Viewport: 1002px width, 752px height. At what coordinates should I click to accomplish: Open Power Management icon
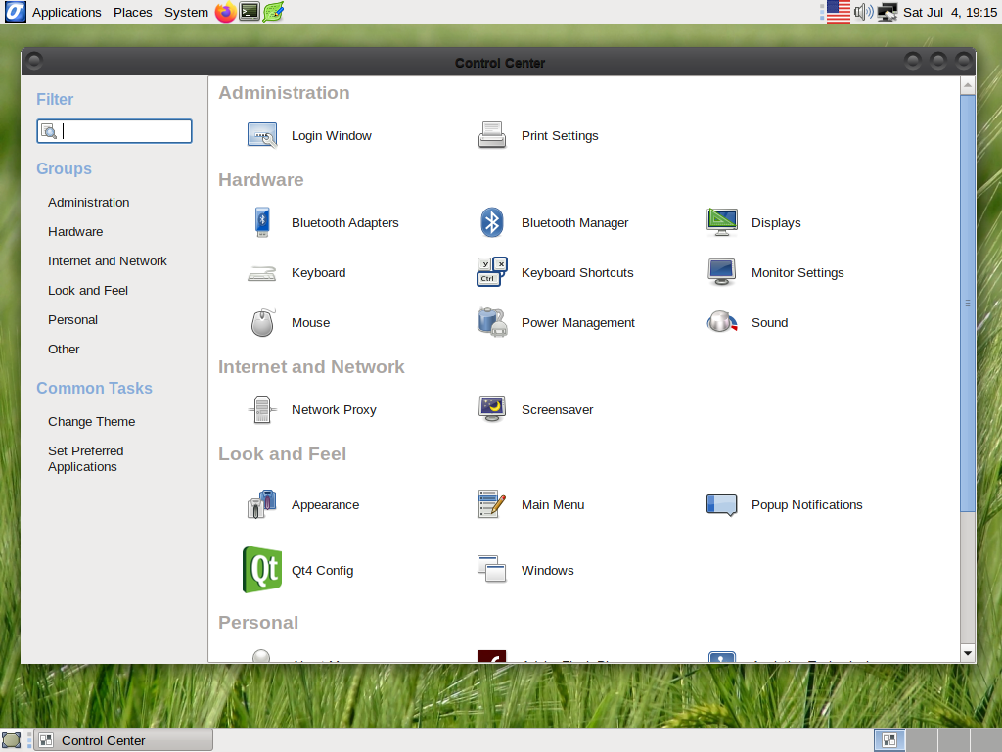[492, 322]
